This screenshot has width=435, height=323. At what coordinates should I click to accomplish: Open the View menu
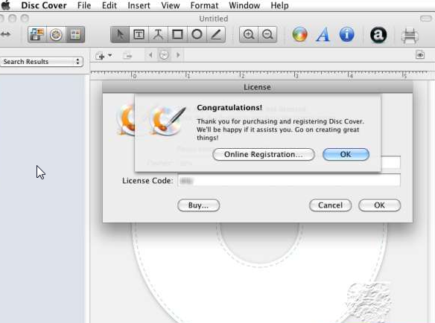pos(171,5)
